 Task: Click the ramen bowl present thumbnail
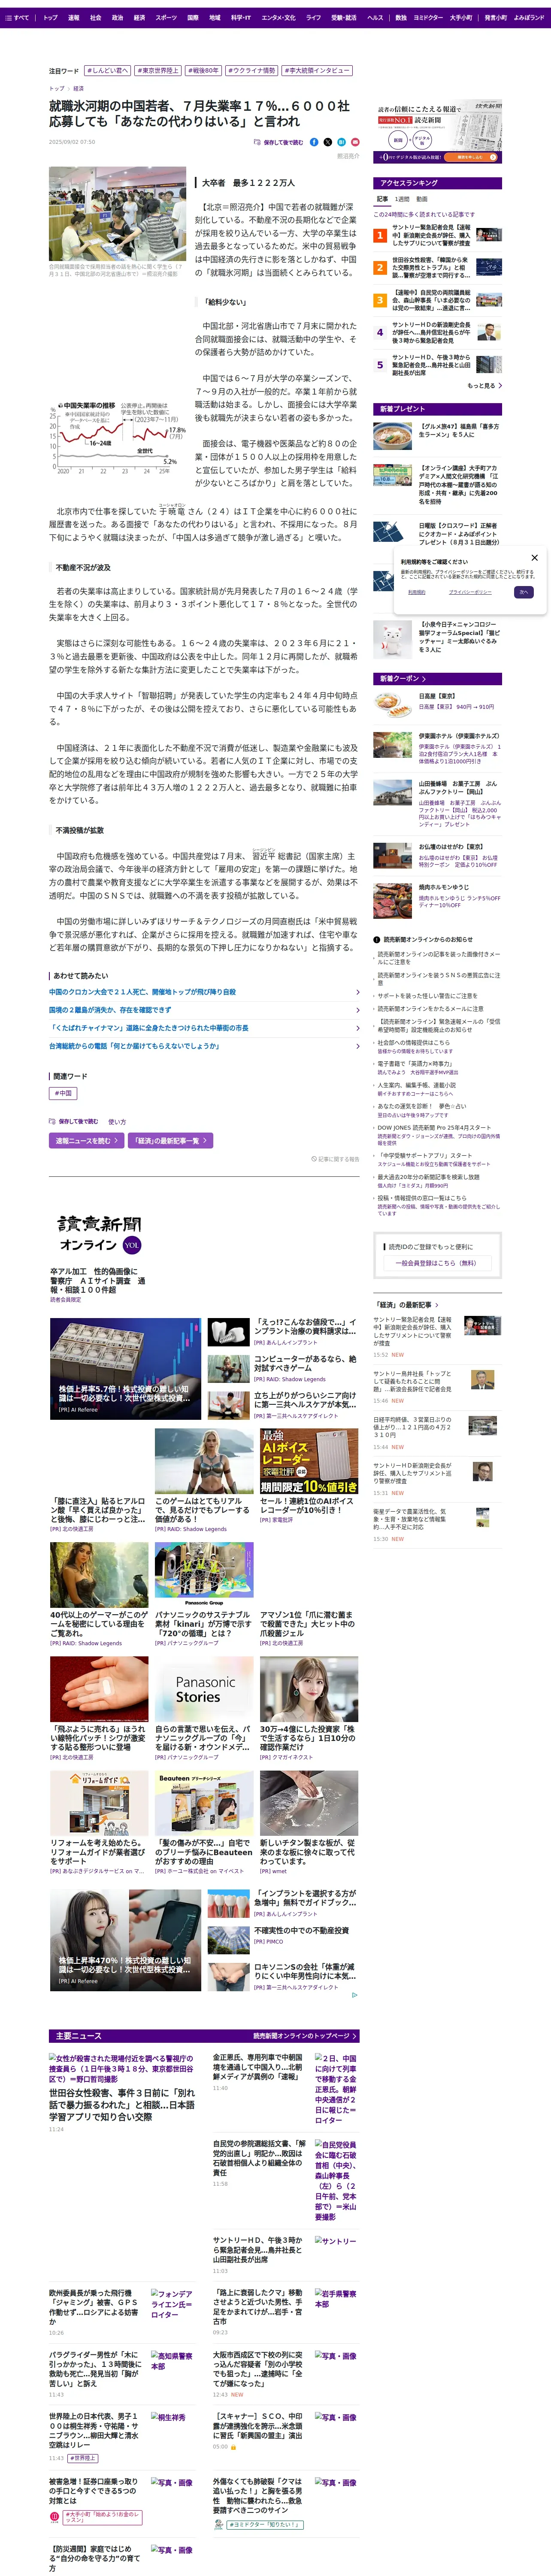point(392,437)
